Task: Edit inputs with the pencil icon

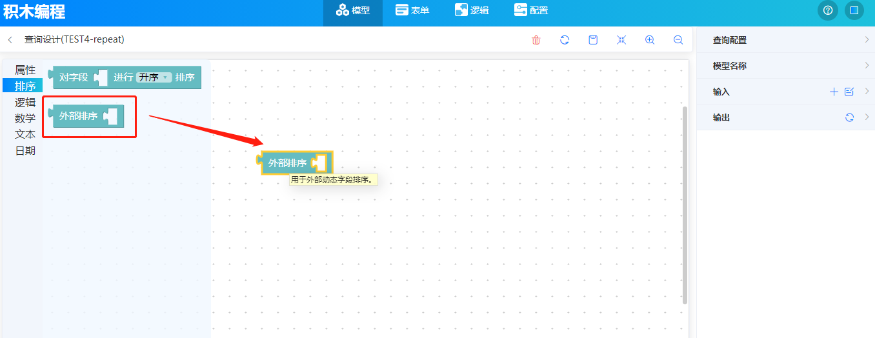Action: (849, 92)
